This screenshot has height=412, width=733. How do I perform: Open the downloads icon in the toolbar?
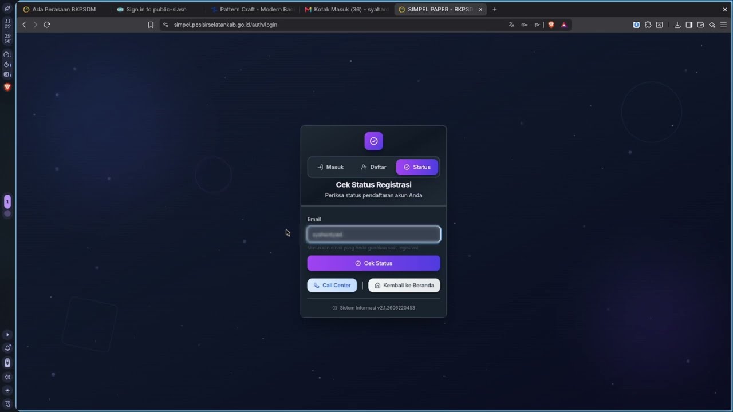tap(677, 25)
